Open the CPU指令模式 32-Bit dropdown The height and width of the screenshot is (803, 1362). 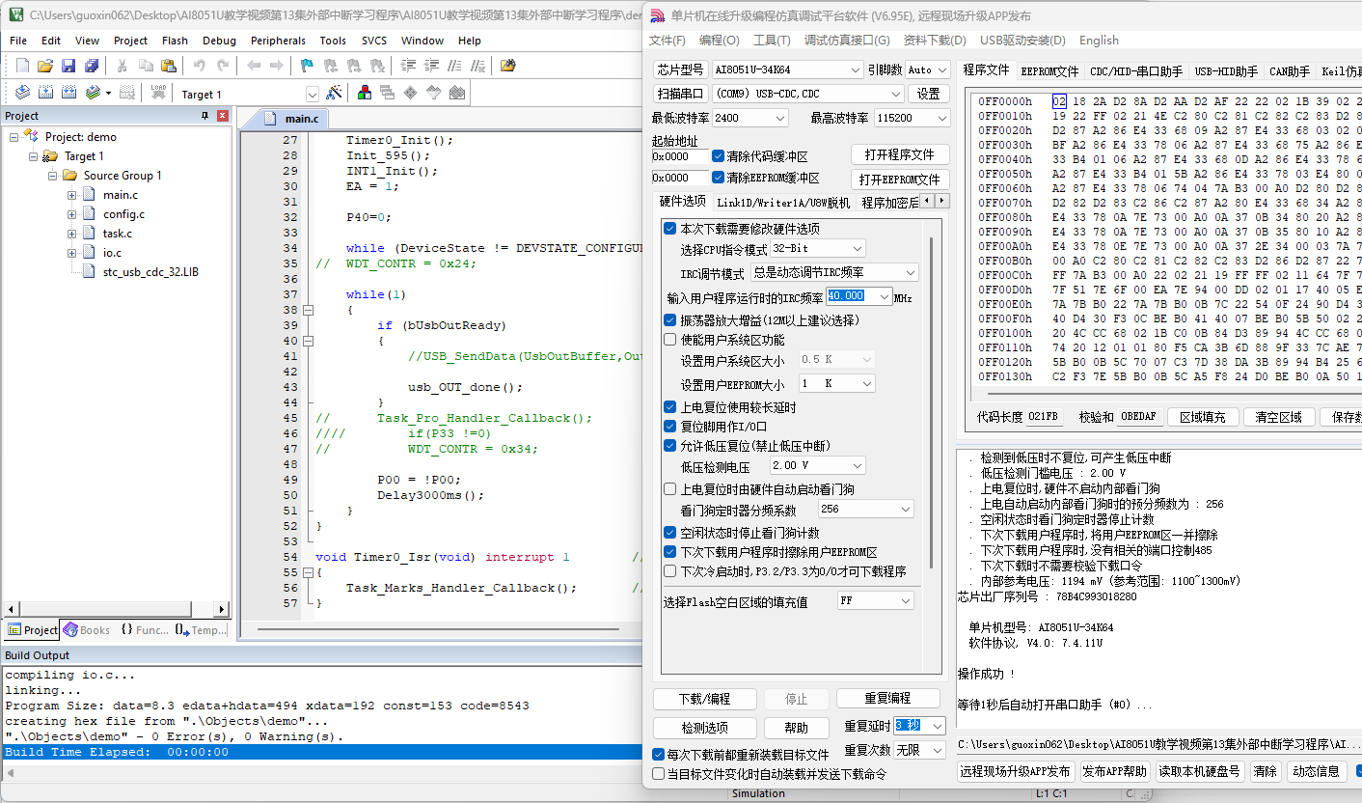click(817, 249)
